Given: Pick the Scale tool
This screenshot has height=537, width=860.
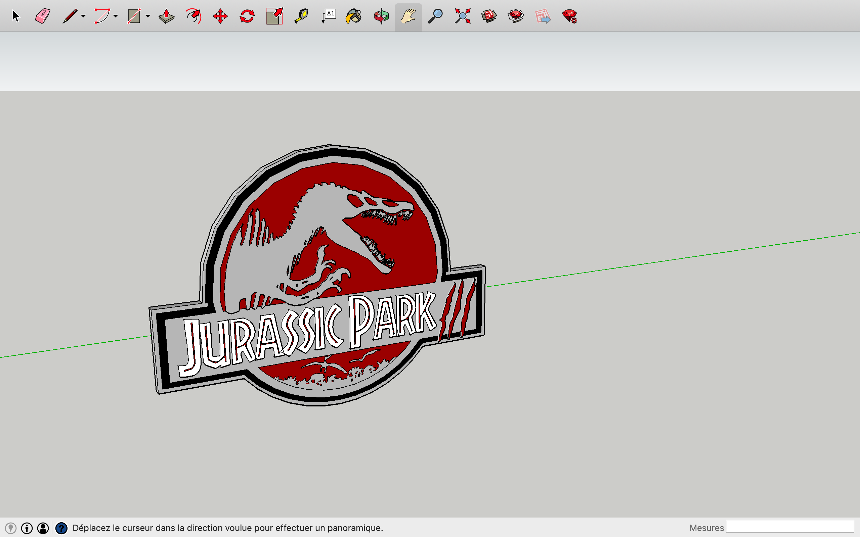Looking at the screenshot, I should pyautogui.click(x=274, y=16).
